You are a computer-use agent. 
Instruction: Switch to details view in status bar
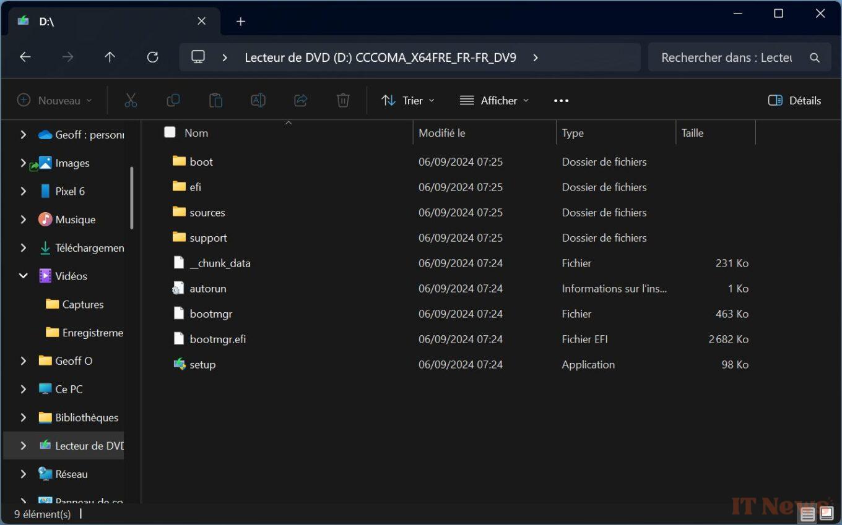[807, 513]
